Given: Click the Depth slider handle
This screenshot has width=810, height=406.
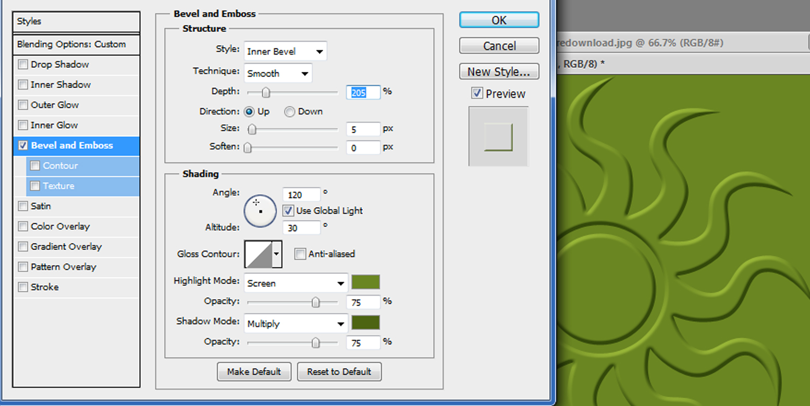Looking at the screenshot, I should 266,93.
